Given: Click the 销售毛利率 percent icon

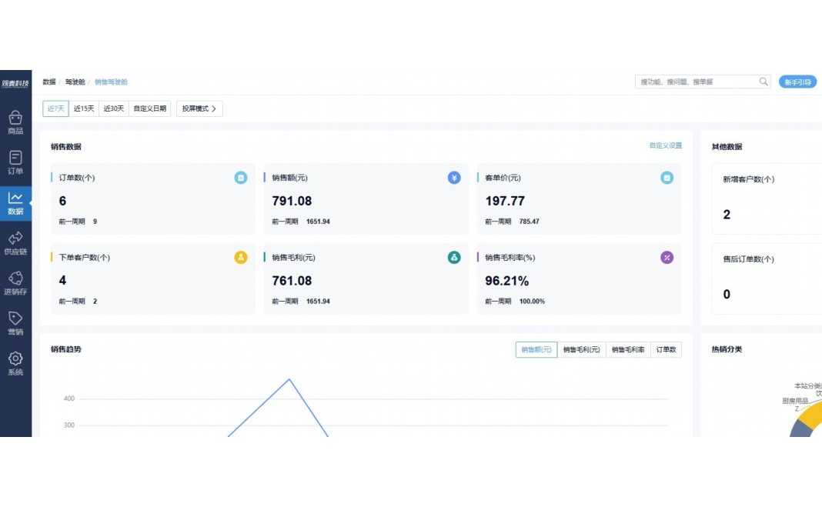Looking at the screenshot, I should pos(667,257).
